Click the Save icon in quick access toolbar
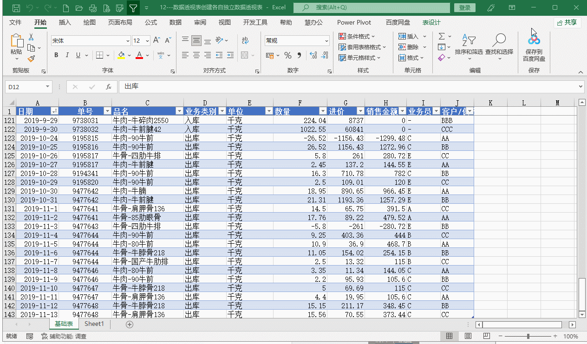This screenshot has height=344, width=587. coord(16,7)
